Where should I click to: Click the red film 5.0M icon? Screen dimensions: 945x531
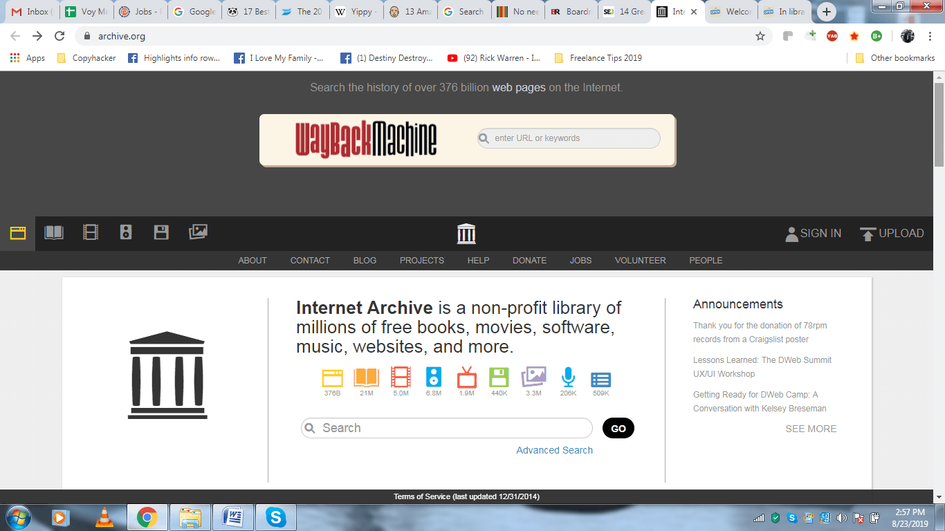[401, 377]
